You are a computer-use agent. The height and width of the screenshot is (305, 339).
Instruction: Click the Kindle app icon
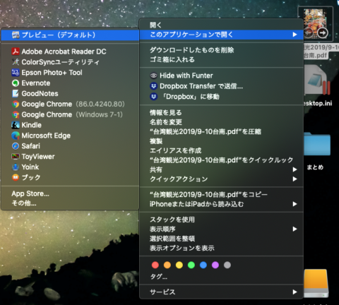tap(16, 125)
